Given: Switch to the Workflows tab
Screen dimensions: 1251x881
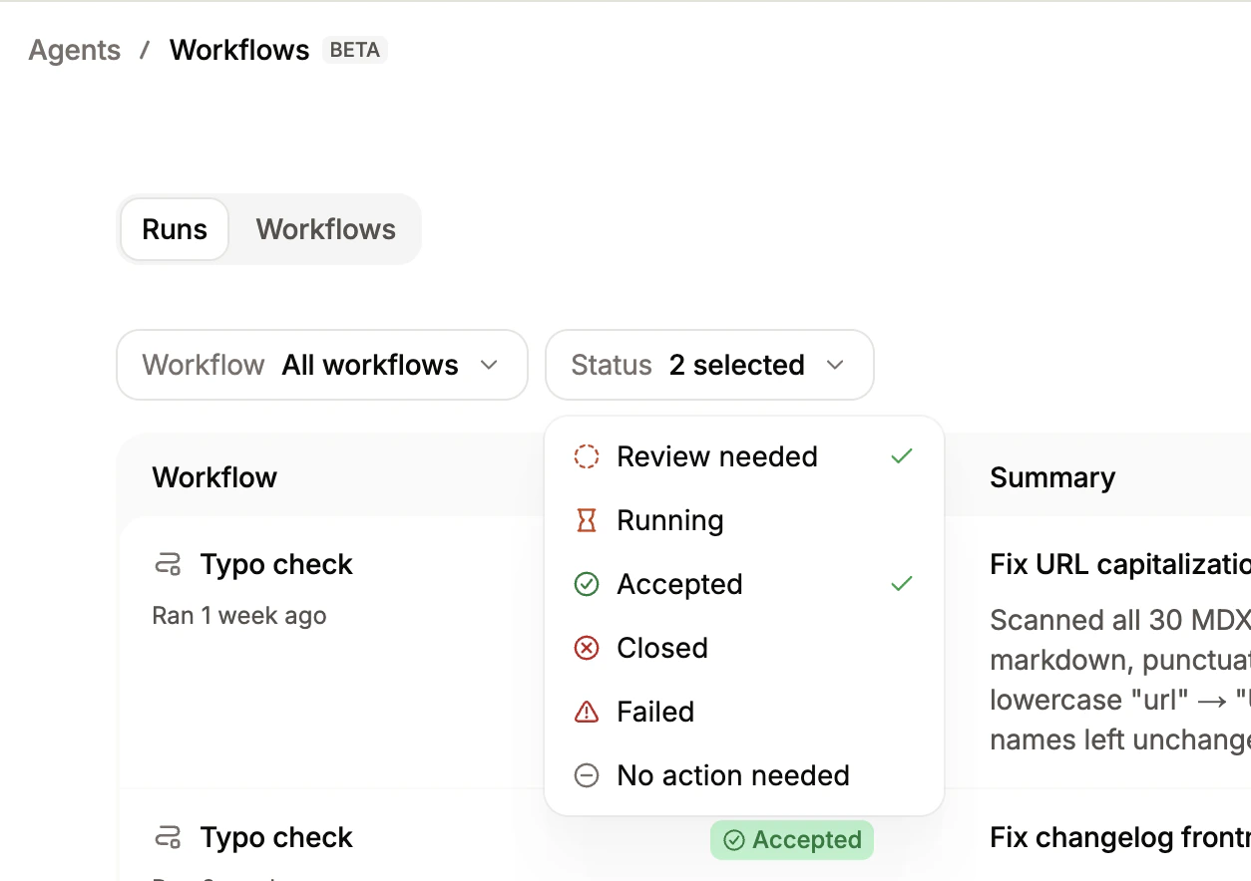Looking at the screenshot, I should [325, 229].
